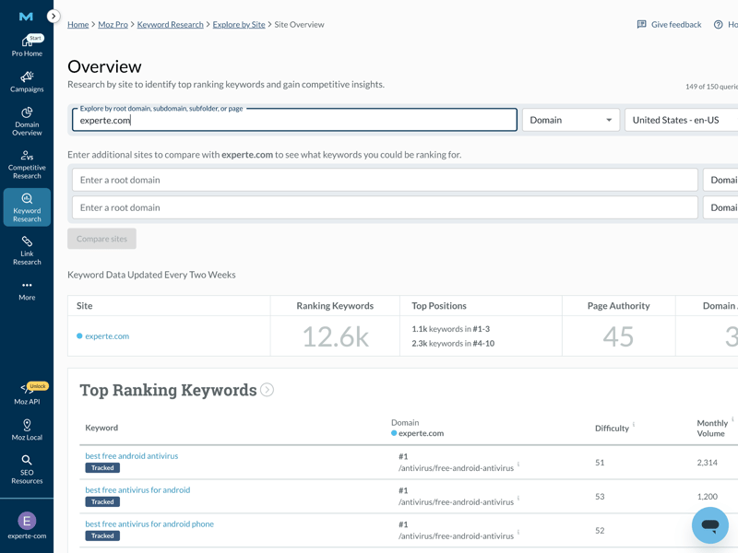738x553 pixels.
Task: Expand the sidebar with the chevron button
Action: [x=54, y=17]
